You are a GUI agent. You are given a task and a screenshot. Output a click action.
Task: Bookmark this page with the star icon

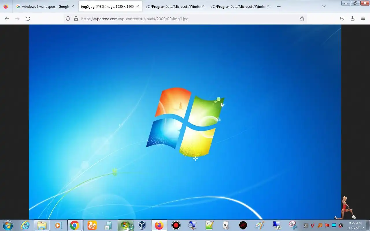(302, 18)
